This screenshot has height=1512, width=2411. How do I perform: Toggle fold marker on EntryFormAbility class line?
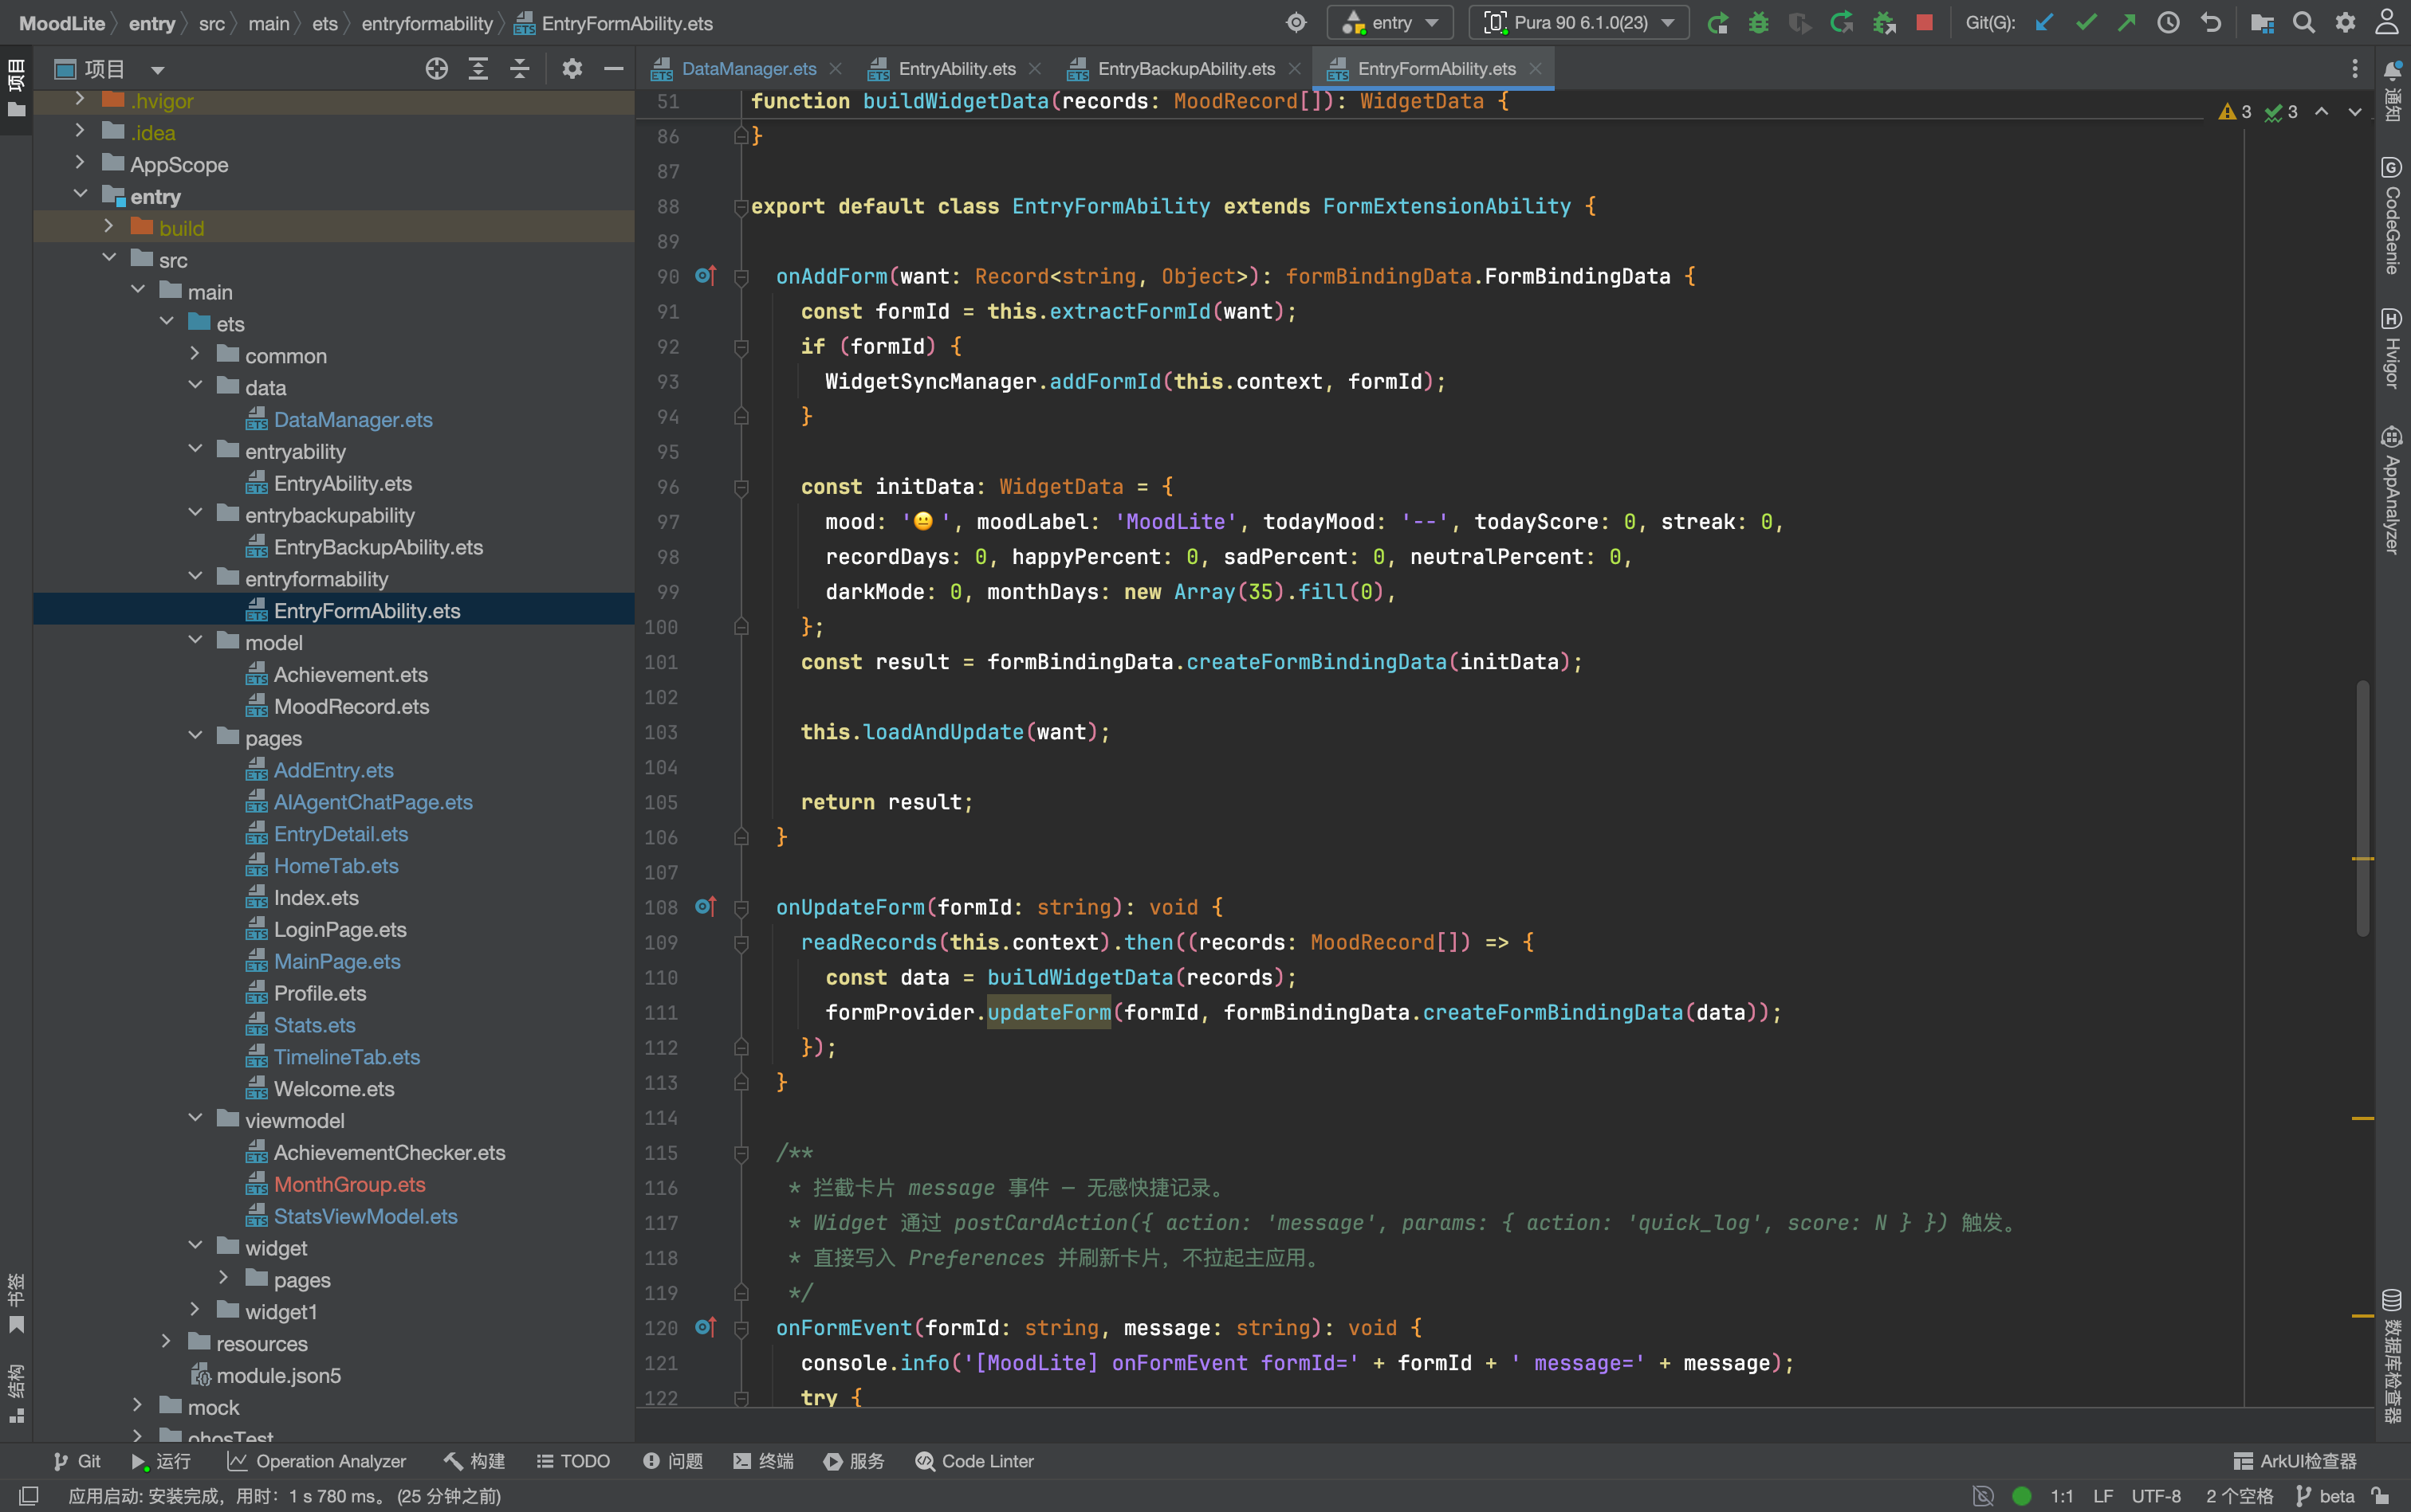741,207
